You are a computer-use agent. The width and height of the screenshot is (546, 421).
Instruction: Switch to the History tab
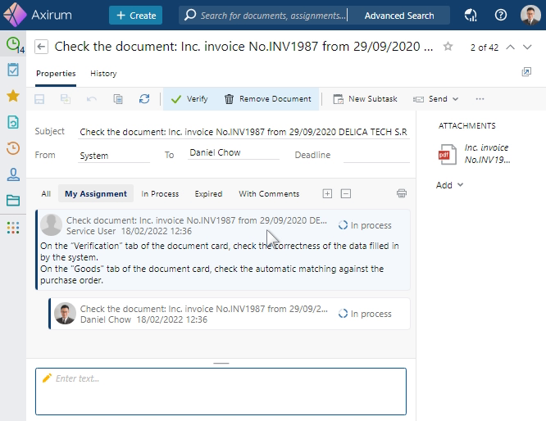pos(103,74)
